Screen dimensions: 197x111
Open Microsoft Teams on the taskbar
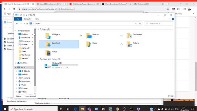[90, 109]
